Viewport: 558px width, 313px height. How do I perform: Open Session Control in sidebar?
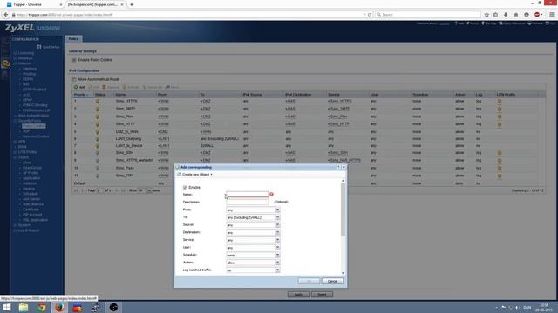(x=36, y=137)
